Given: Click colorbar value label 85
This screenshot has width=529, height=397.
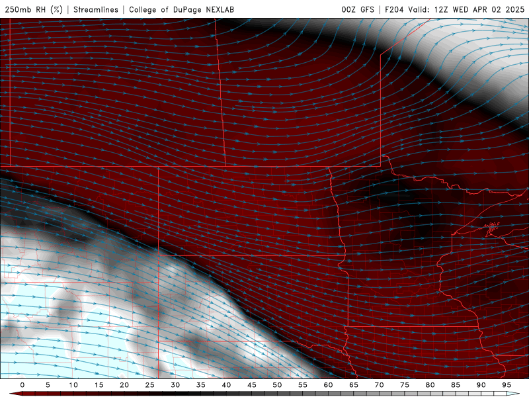Looking at the screenshot, I should [456, 385].
